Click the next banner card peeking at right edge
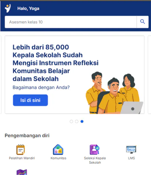 (149, 75)
